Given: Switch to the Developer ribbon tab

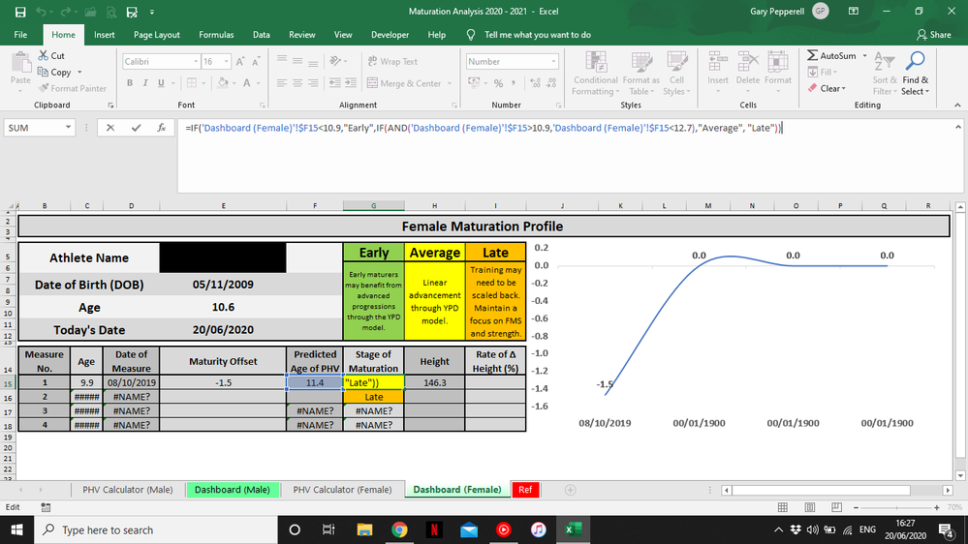Looking at the screenshot, I should pyautogui.click(x=390, y=35).
